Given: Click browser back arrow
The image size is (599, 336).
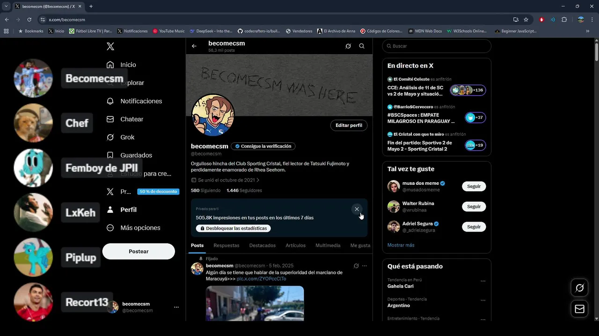Looking at the screenshot, I should pyautogui.click(x=7, y=20).
